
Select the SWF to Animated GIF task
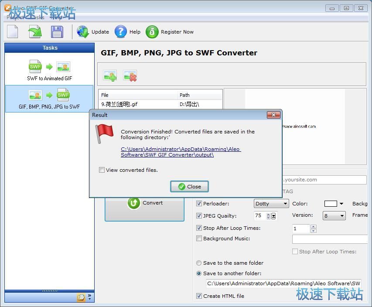49,71
